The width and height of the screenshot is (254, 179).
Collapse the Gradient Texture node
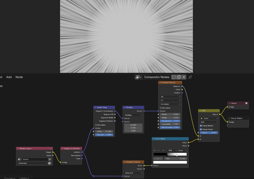coord(125,162)
